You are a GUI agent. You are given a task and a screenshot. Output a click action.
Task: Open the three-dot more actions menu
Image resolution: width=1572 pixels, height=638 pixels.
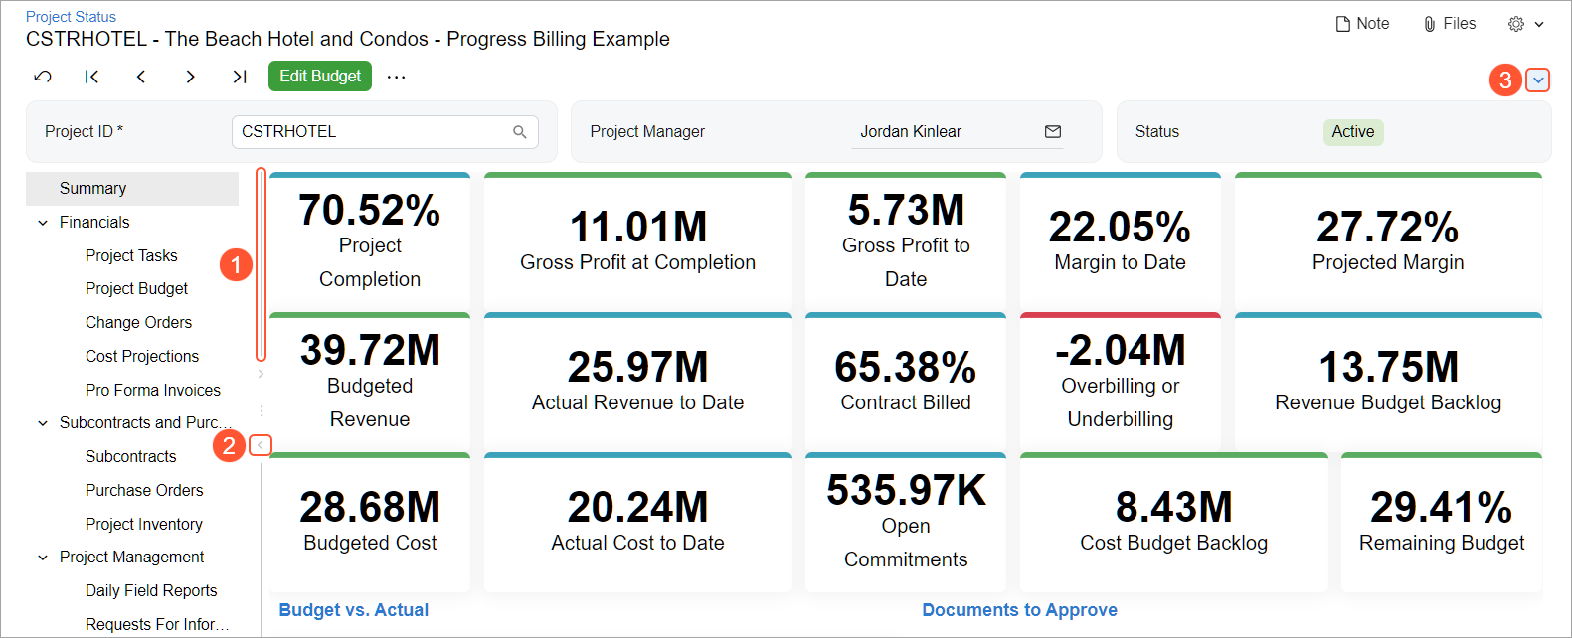click(x=396, y=77)
